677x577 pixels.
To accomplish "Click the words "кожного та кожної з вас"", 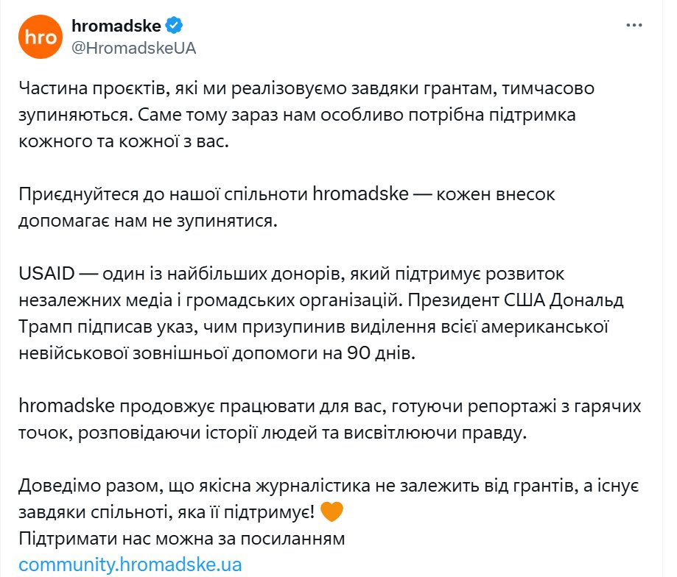I will pyautogui.click(x=124, y=141).
